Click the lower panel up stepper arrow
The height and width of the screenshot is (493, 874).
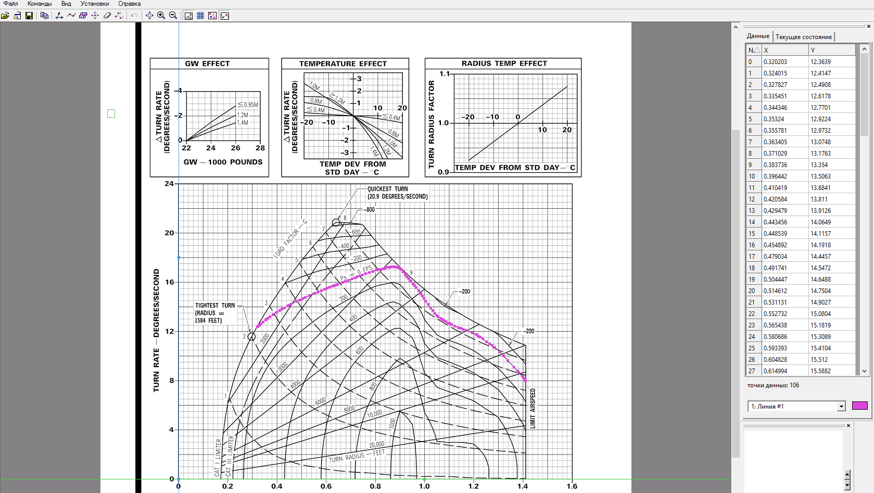(847, 474)
